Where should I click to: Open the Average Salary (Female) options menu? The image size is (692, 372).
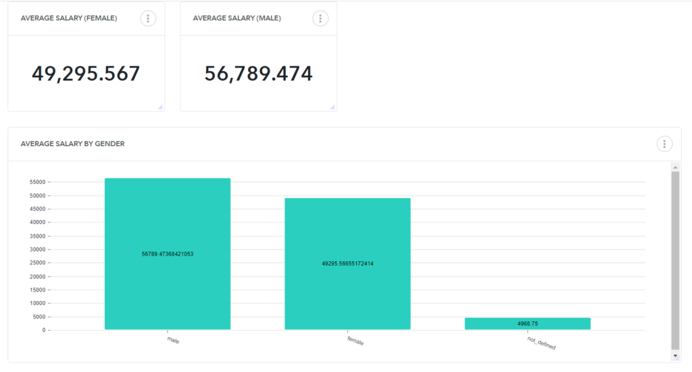tap(148, 19)
